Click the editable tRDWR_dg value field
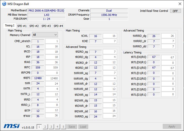 click(110, 100)
